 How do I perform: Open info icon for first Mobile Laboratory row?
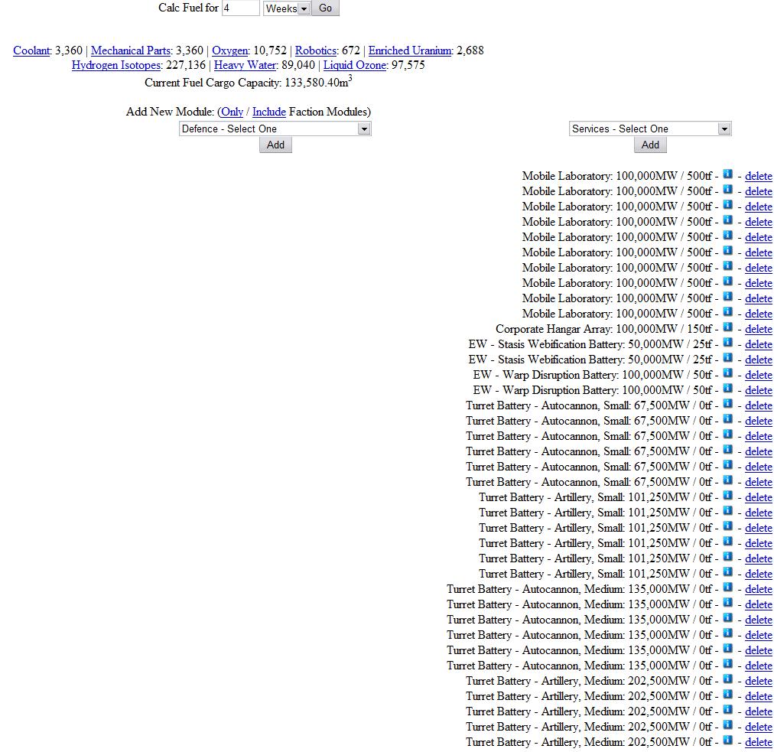(x=727, y=174)
